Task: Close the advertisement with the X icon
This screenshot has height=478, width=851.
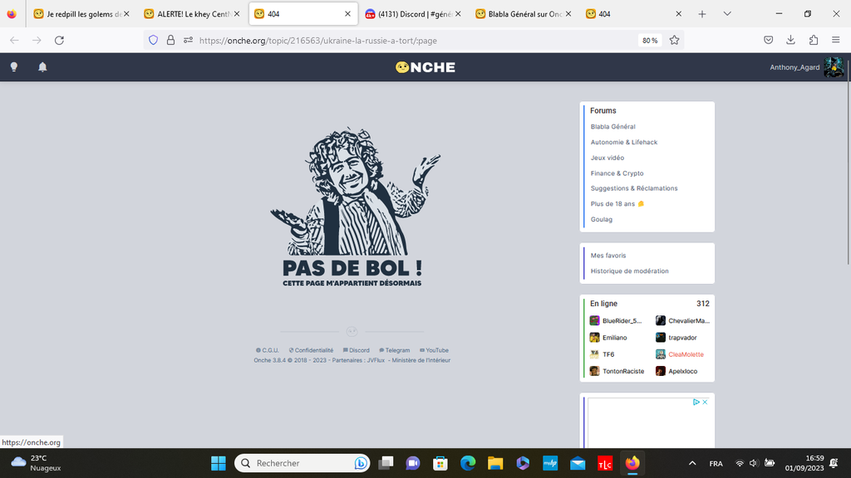Action: (705, 402)
